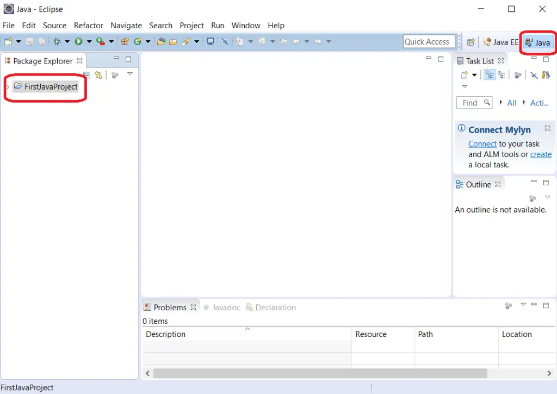
Task: Click the Run External Tools icon
Action: click(x=101, y=41)
